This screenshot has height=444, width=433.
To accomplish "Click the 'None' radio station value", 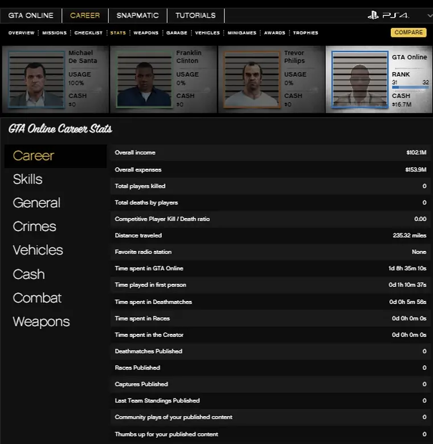I will 419,252.
